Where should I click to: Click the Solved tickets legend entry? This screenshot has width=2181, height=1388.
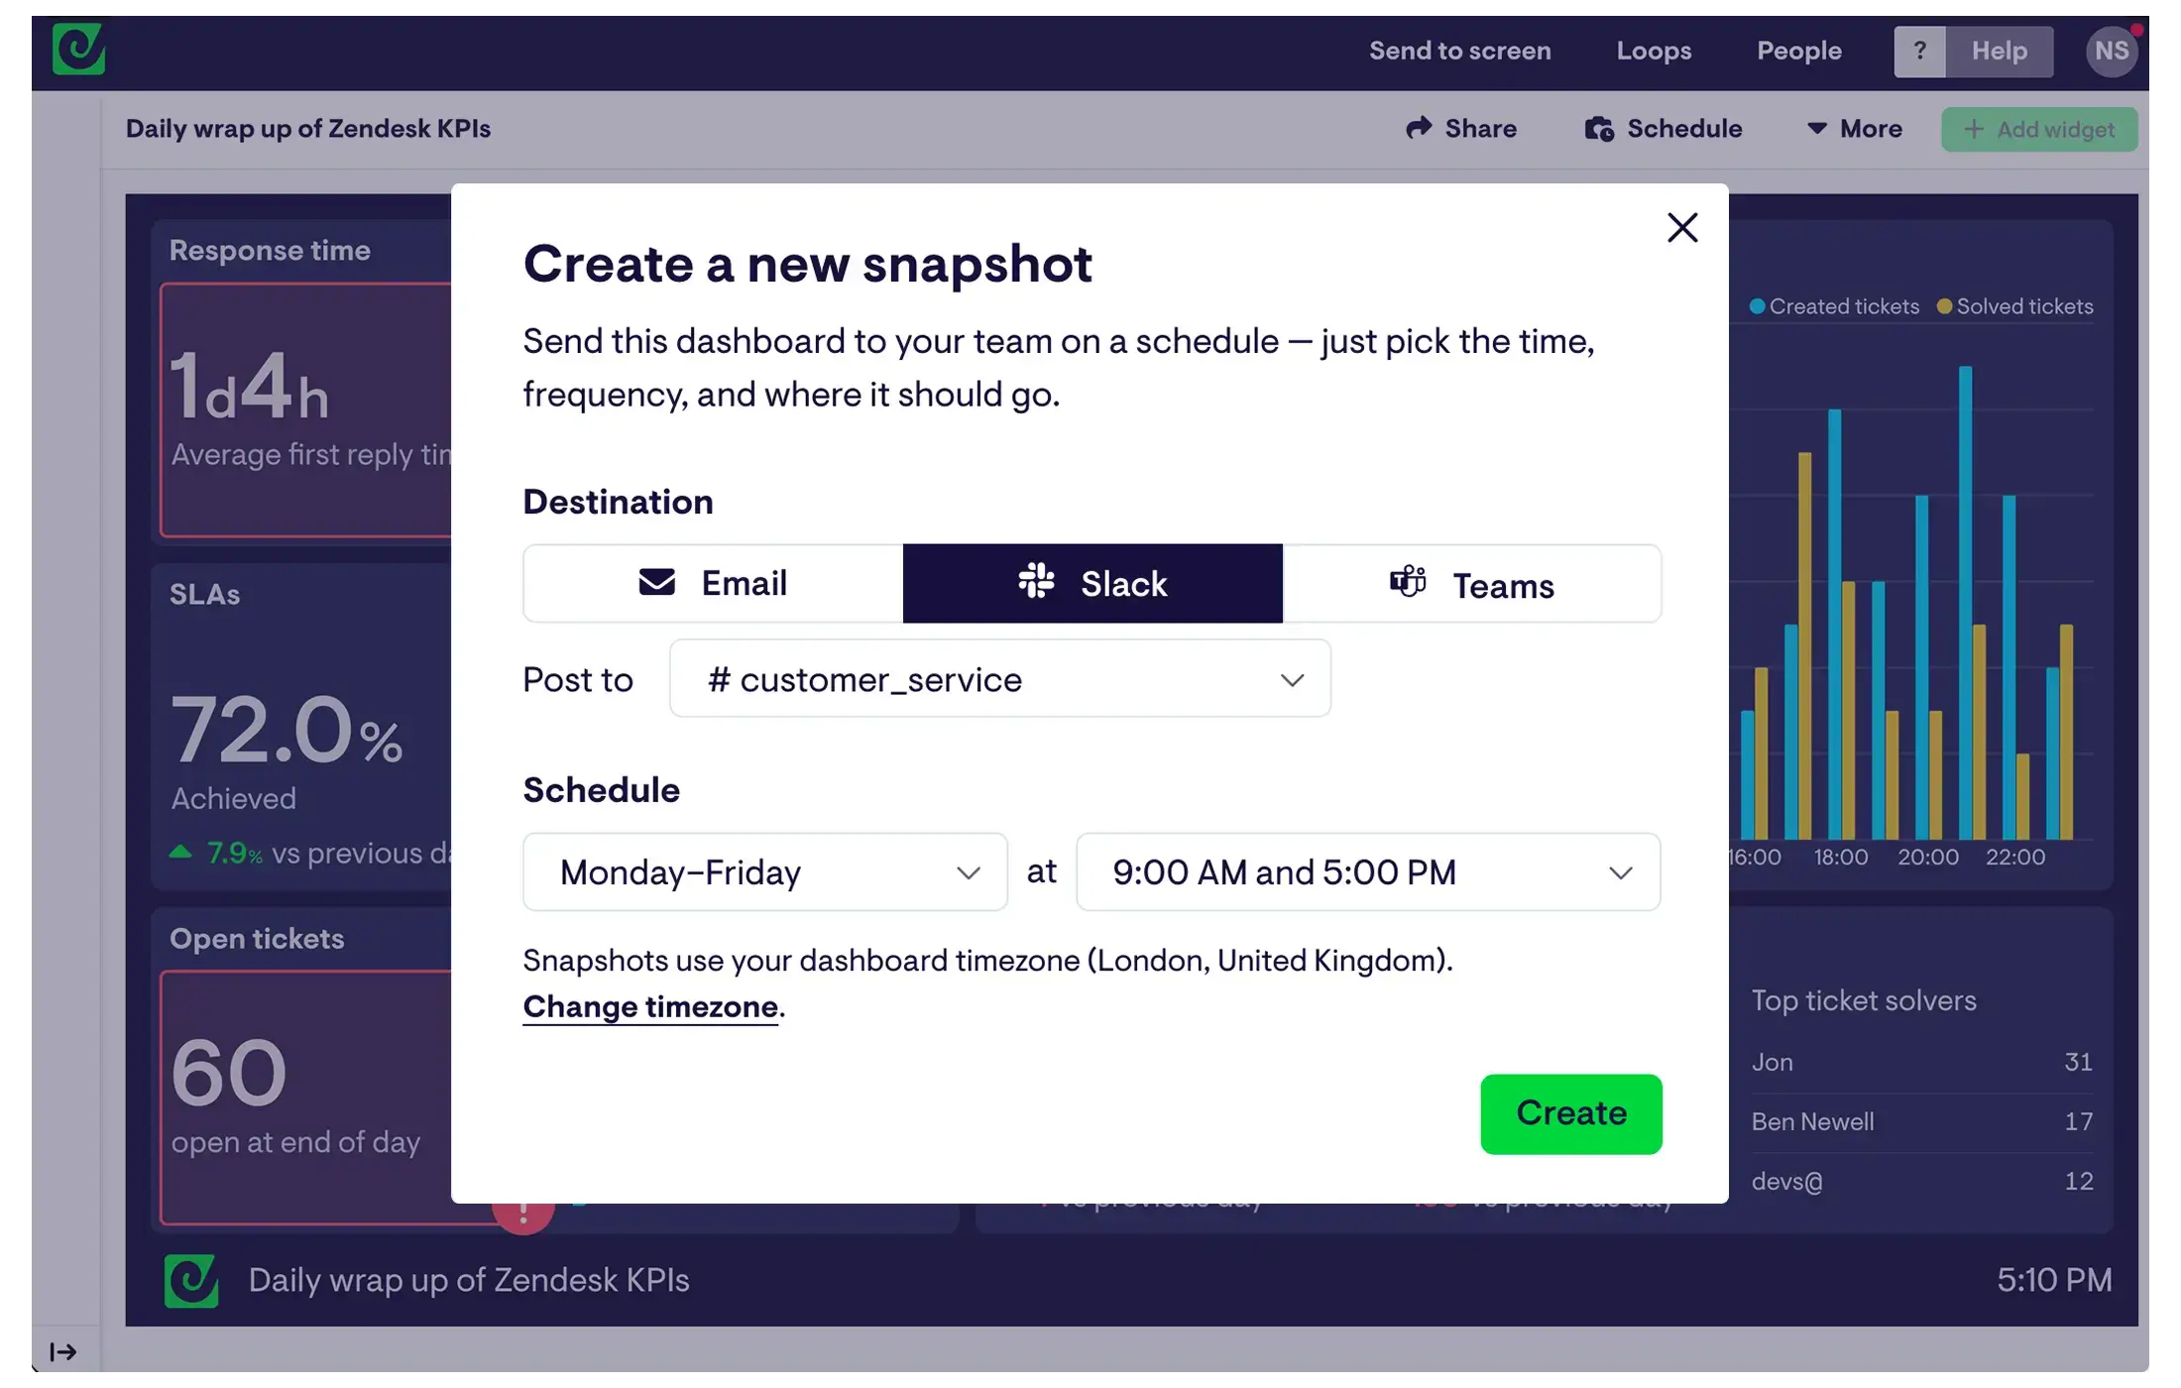2015,306
